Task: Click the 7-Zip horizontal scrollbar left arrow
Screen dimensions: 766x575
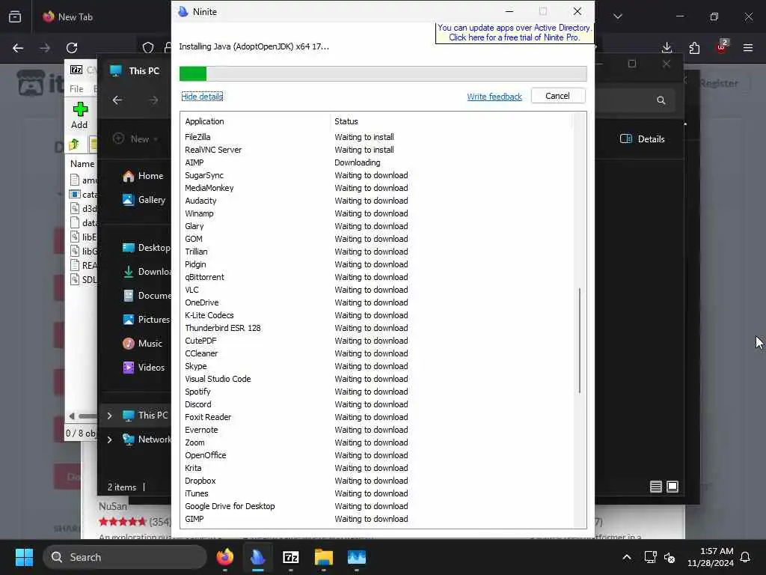Action: coord(72,416)
